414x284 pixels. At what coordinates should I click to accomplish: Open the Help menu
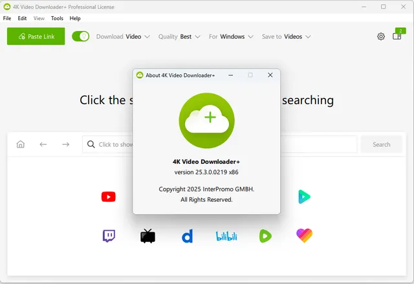(75, 18)
